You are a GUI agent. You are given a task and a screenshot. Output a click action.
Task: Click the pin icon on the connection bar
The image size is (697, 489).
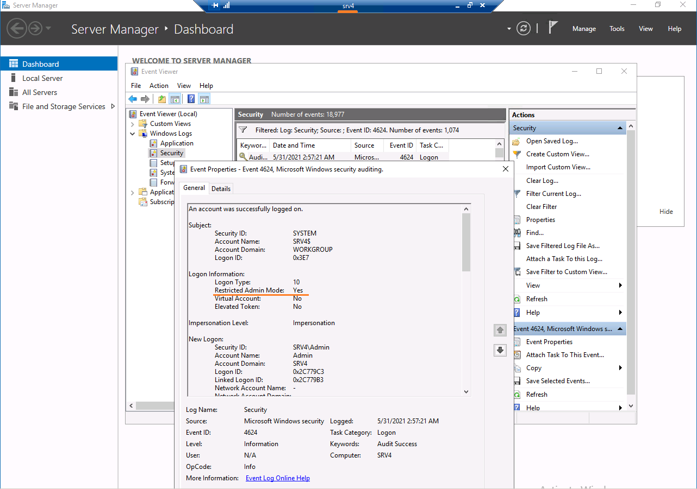point(215,5)
